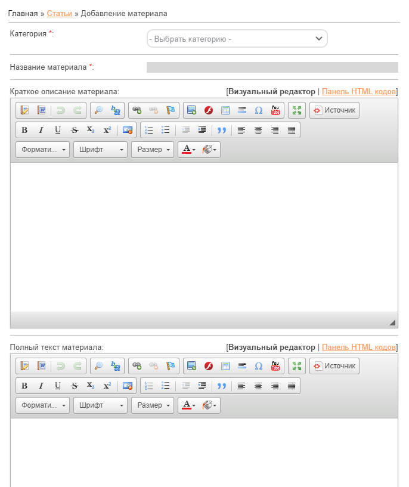Viewport: 409px width, 487px height.
Task: Click Flash icon in short description toolbar
Action: 209,110
